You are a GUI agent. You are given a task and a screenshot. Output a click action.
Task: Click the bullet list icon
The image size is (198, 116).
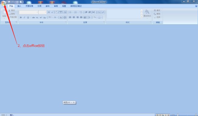point(70,12)
